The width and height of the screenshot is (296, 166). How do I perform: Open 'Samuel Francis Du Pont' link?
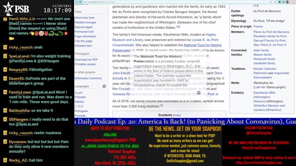(x=270, y=41)
